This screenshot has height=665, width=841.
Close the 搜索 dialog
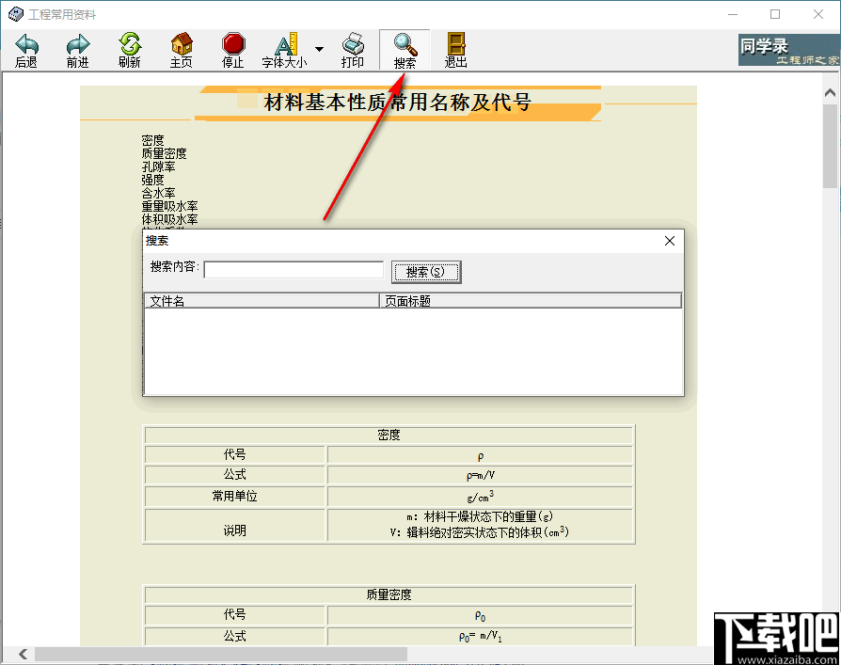[x=670, y=241]
